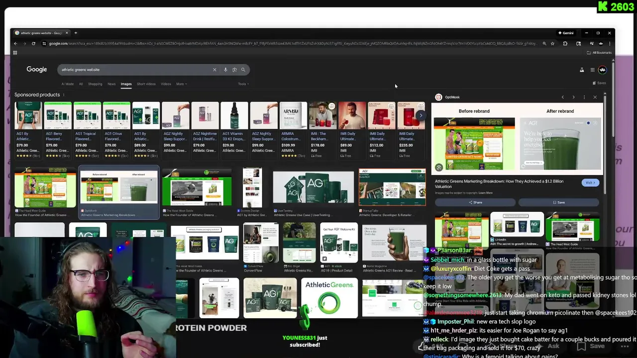Open the Chrome extensions puzzle icon

[x=565, y=44]
